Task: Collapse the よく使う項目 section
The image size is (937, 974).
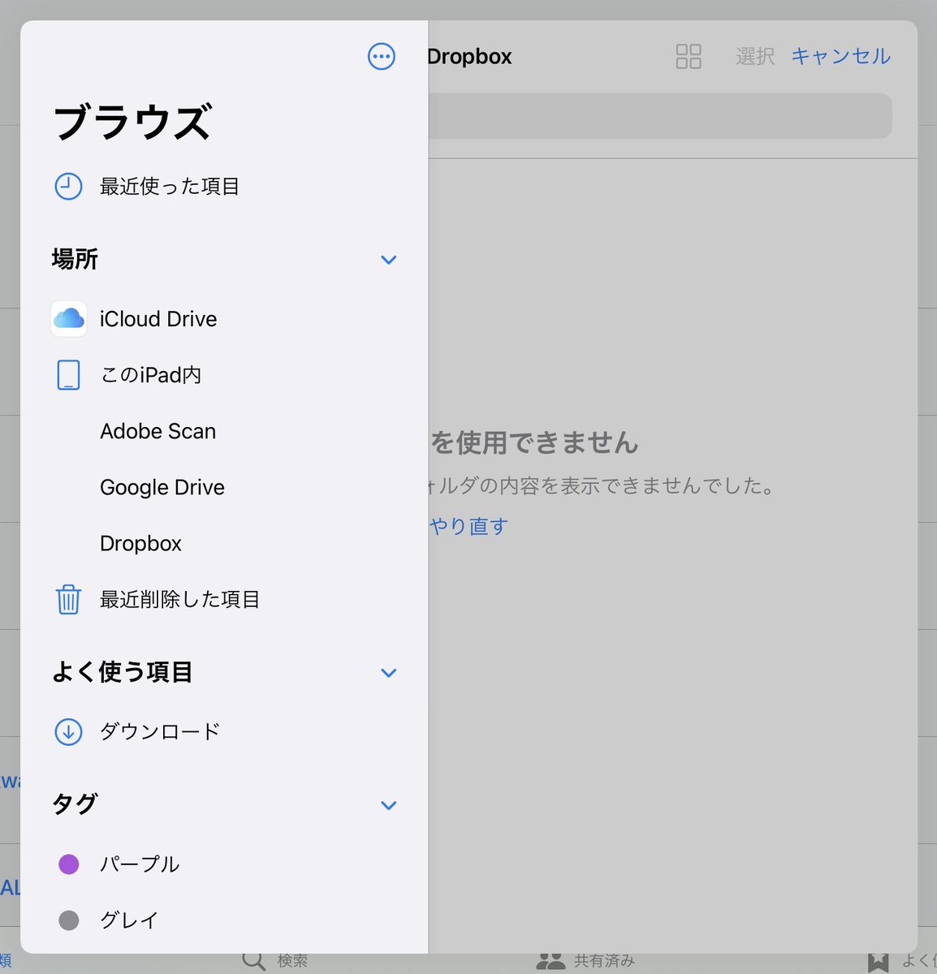Action: pos(389,673)
